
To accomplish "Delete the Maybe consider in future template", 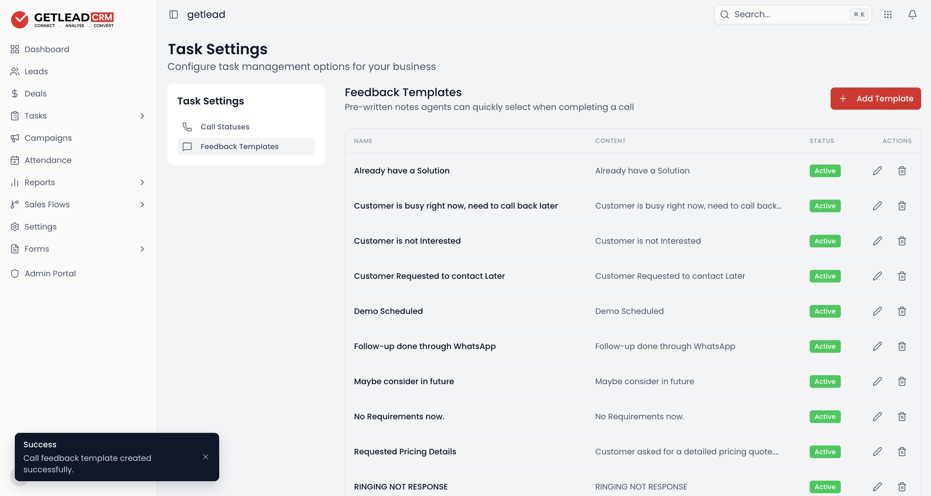I will tap(902, 381).
